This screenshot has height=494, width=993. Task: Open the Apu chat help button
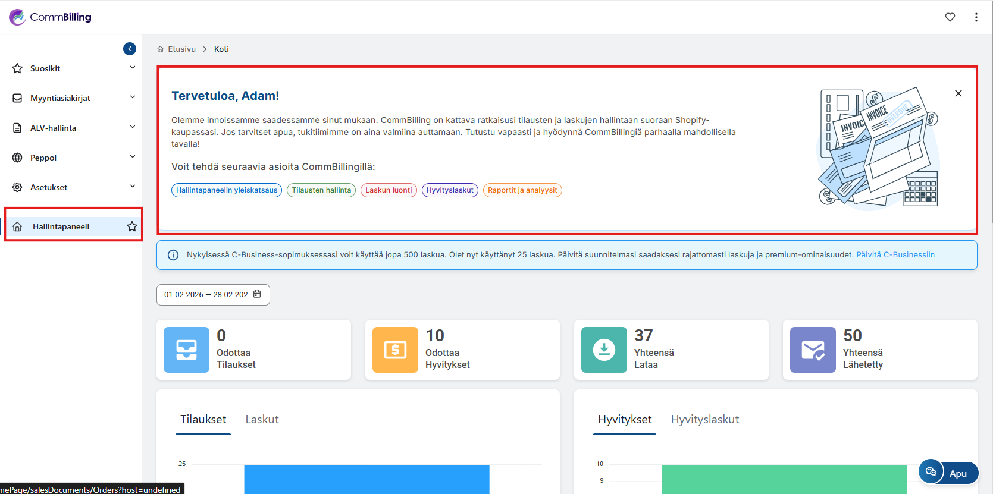coord(948,473)
